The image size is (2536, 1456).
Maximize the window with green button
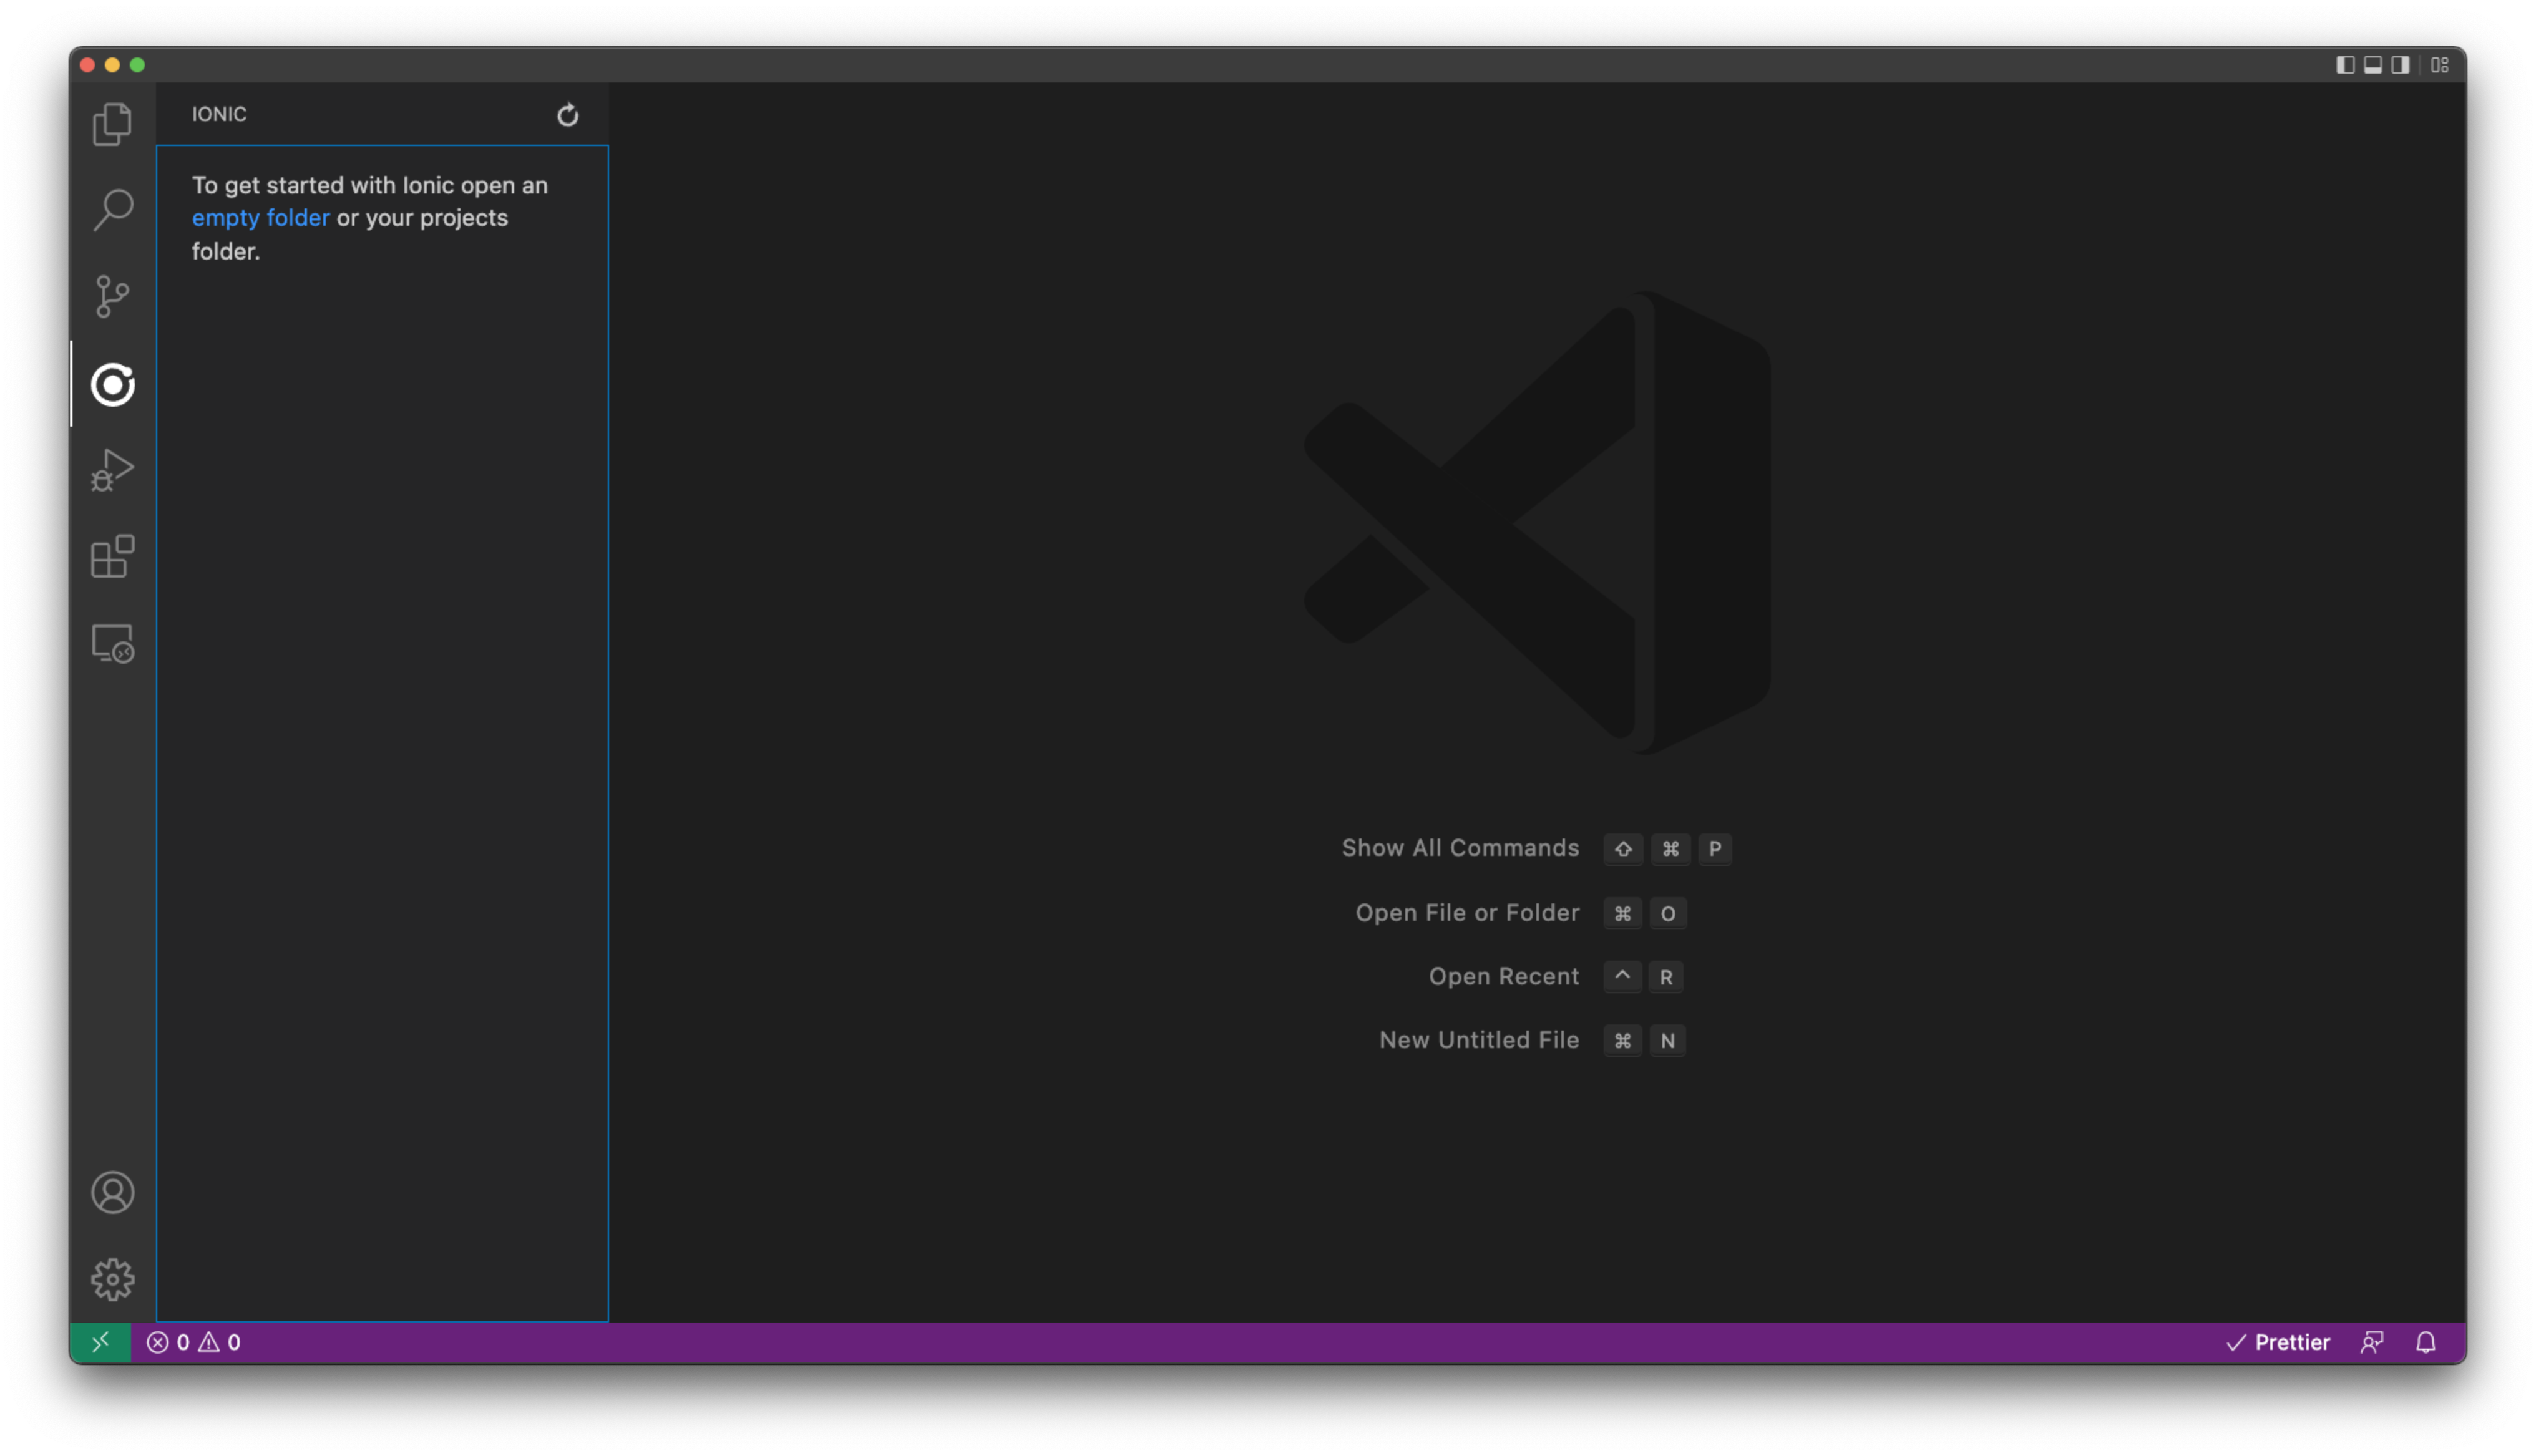(x=137, y=65)
